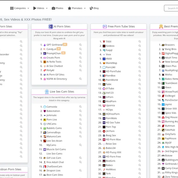
Task: Select the Porn2All list entry
Action: (110, 67)
